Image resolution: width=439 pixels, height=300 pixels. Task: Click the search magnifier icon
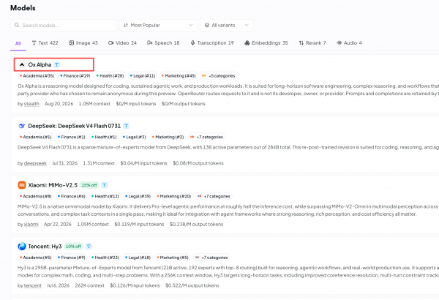click(x=17, y=25)
